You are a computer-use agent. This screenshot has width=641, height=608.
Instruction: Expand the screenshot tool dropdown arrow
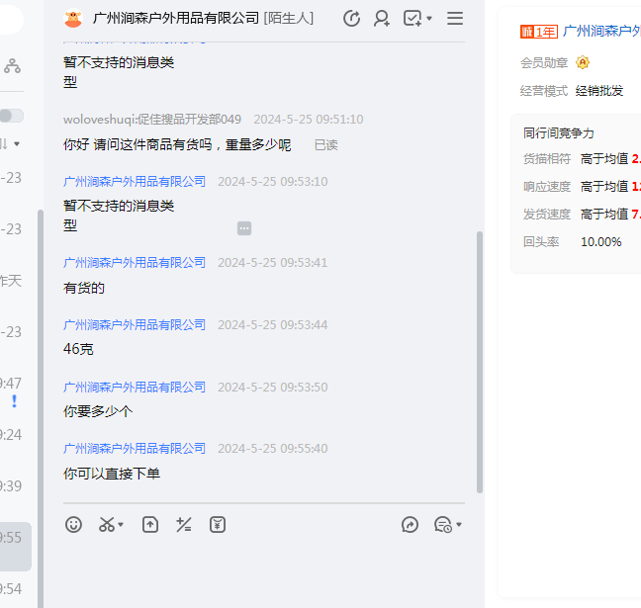click(x=121, y=525)
